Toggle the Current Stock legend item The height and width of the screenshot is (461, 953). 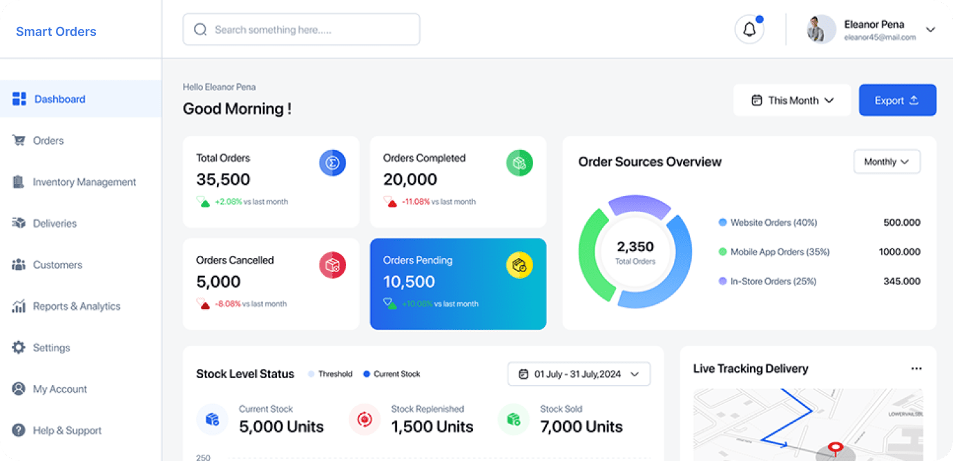tap(392, 374)
